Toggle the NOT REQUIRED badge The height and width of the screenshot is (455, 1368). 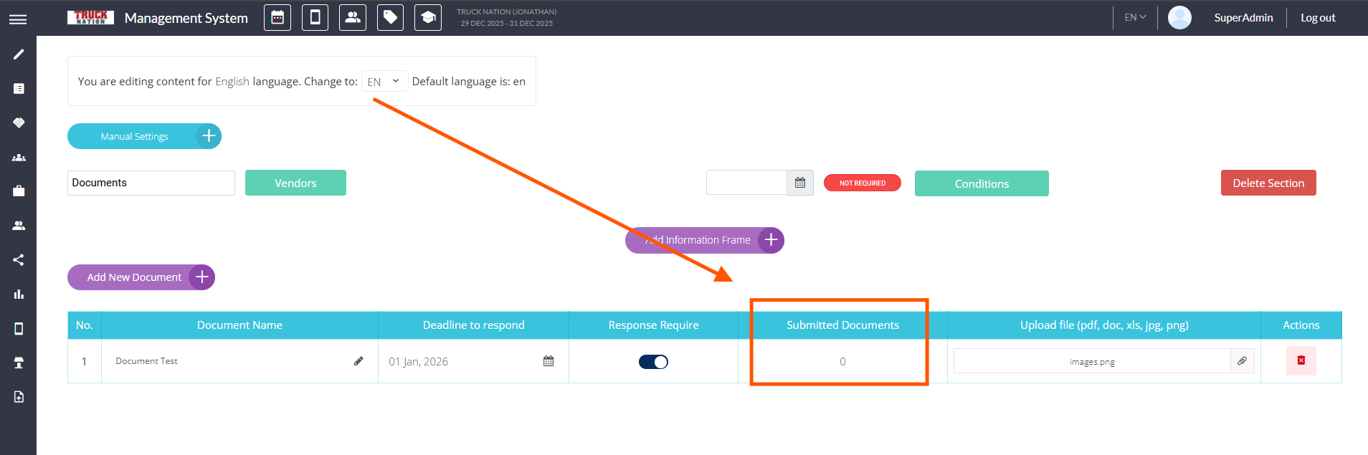point(862,183)
